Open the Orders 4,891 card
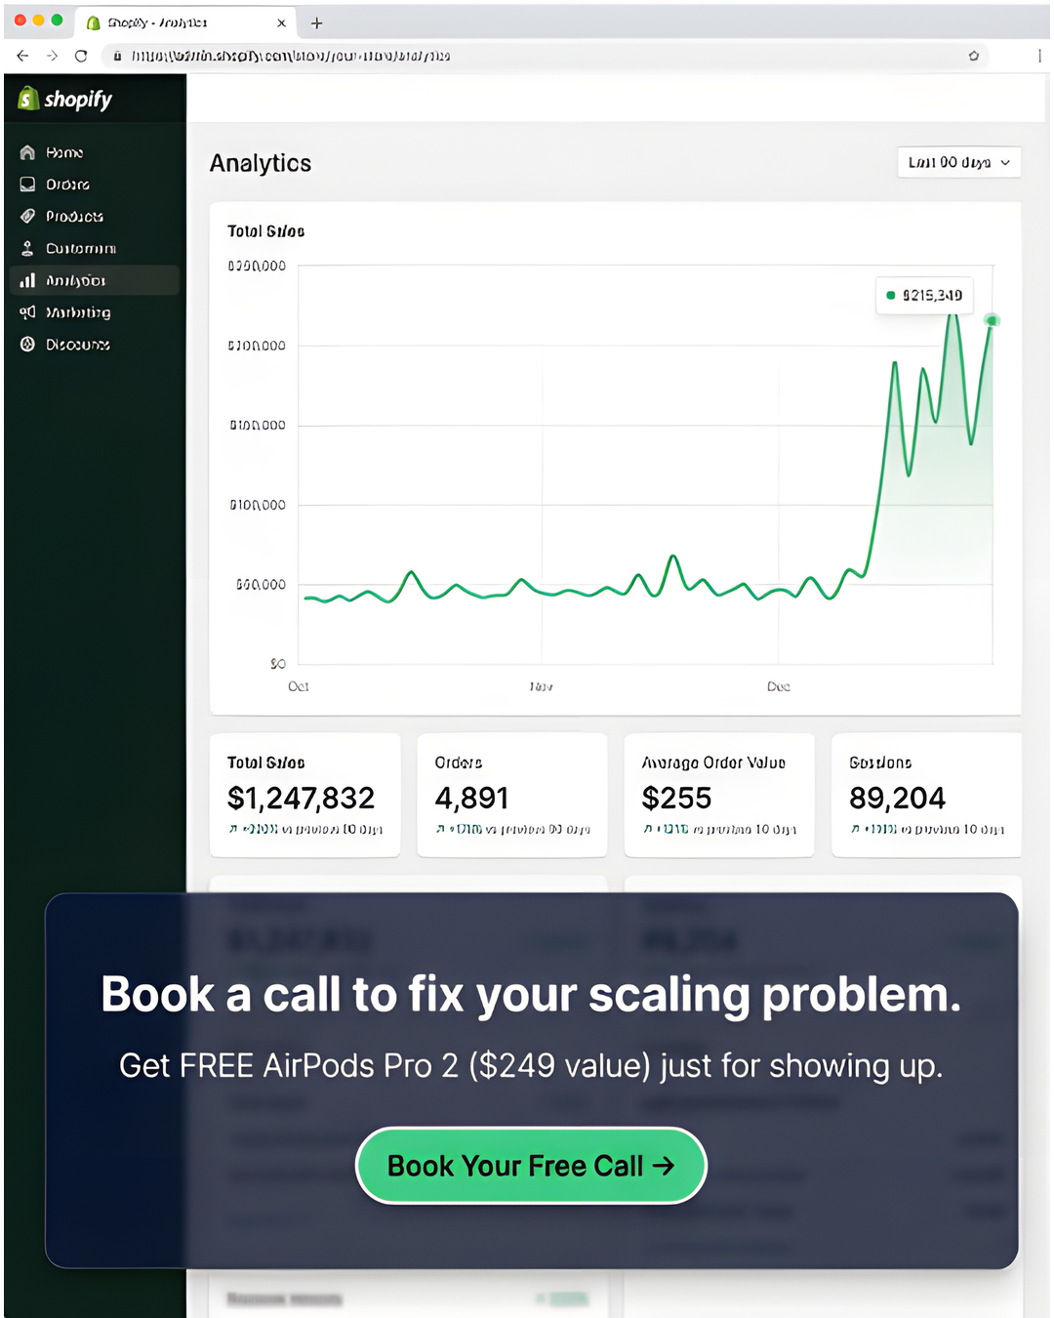The height and width of the screenshot is (1318, 1054). click(x=511, y=795)
